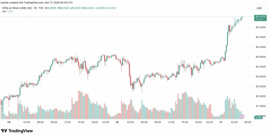Click the 06:00 label at the far right of the time axis
Screen dimensions: 269x135
pyautogui.click(x=248, y=122)
